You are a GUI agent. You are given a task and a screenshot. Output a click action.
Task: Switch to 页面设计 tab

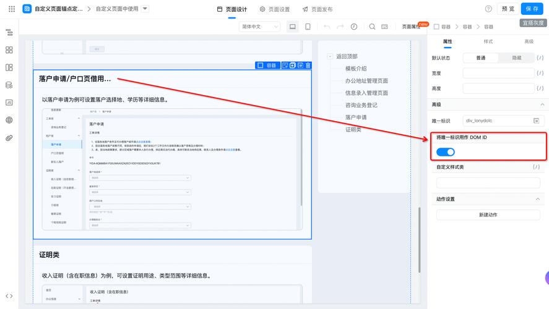(232, 9)
